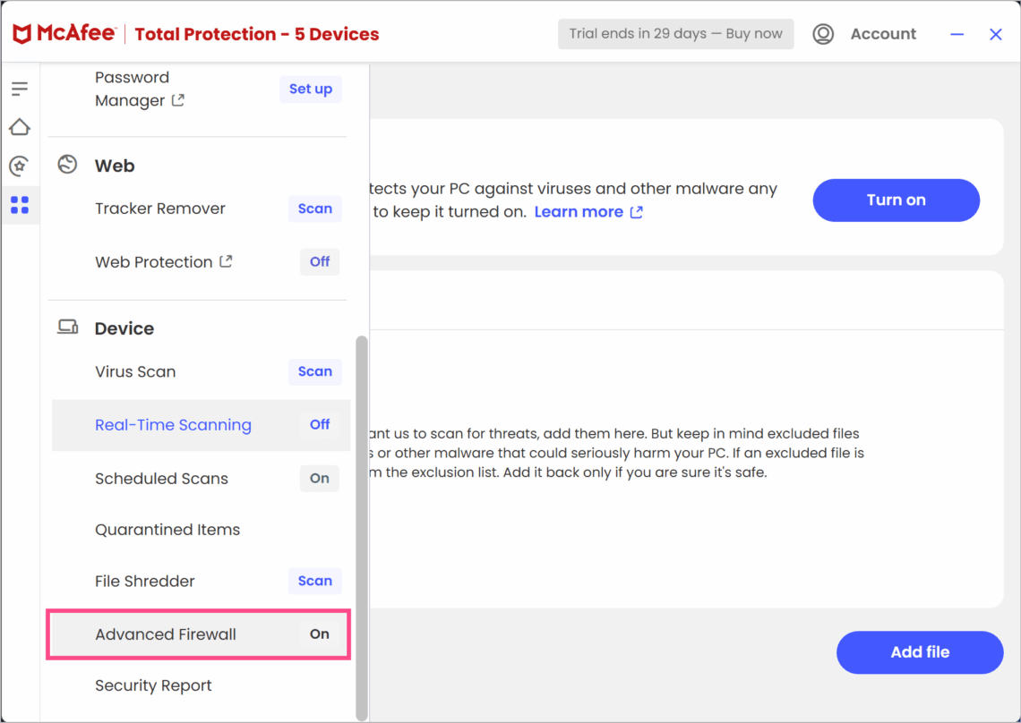
Task: Toggle the Real-Time Scanning Off badge
Action: coord(320,424)
